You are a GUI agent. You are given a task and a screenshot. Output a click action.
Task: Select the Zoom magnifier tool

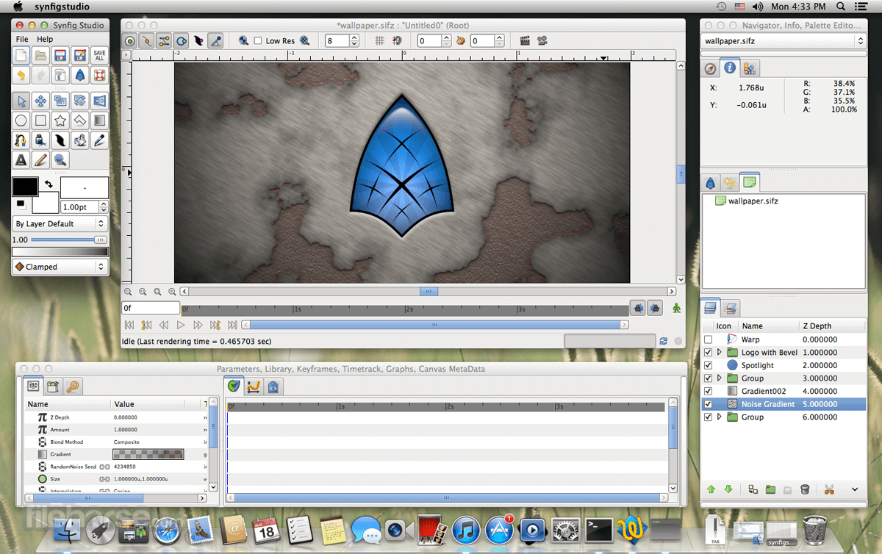tap(60, 159)
